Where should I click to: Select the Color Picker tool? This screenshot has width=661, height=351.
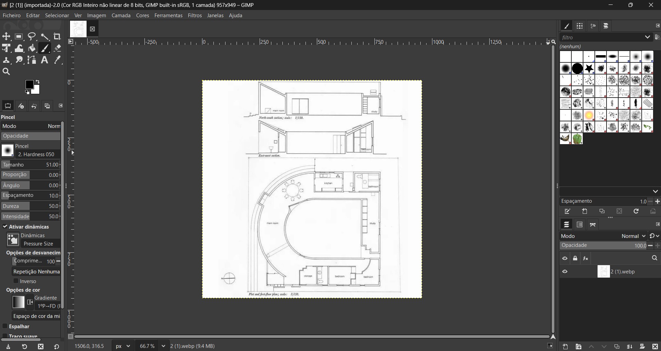pyautogui.click(x=58, y=60)
